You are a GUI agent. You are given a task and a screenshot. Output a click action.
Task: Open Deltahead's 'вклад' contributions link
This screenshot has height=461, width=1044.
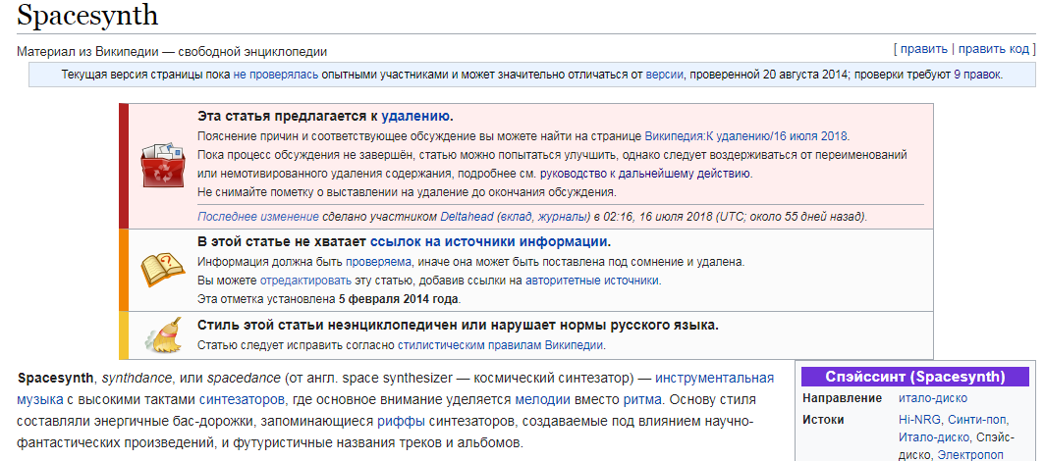pos(514,216)
